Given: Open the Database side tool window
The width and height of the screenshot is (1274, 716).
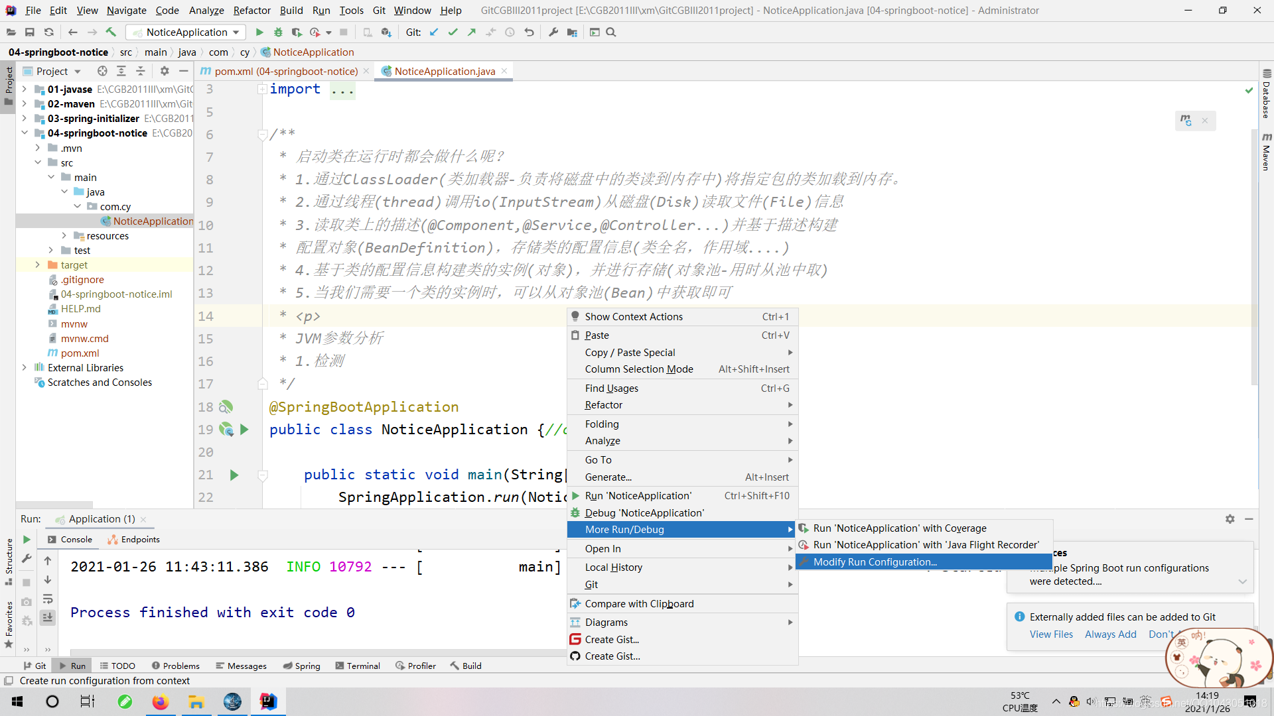Looking at the screenshot, I should point(1267,93).
